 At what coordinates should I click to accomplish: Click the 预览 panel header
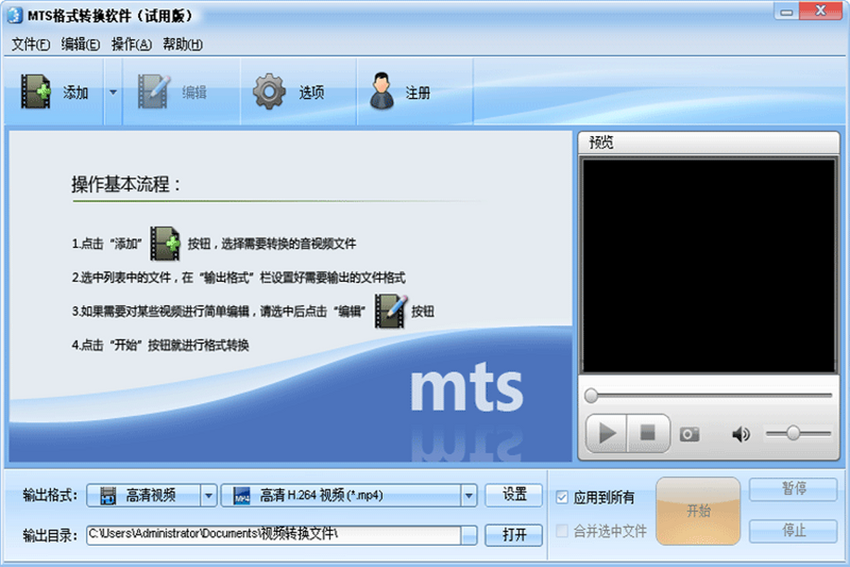[708, 142]
